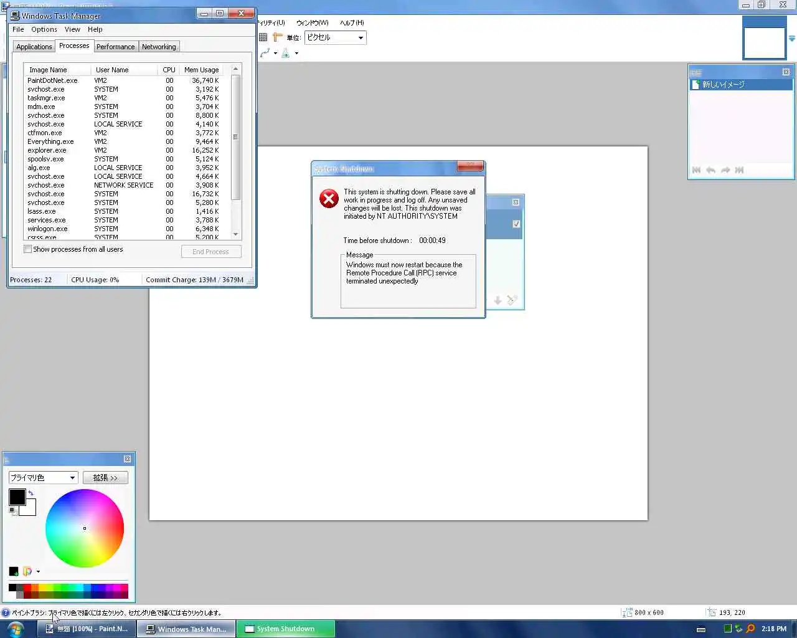Viewport: 797px width, 638px height.
Task: Click the flask blending mode icon
Action: 286,53
